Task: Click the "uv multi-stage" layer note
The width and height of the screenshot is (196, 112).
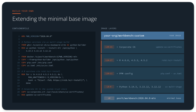Action: click(x=173, y=87)
